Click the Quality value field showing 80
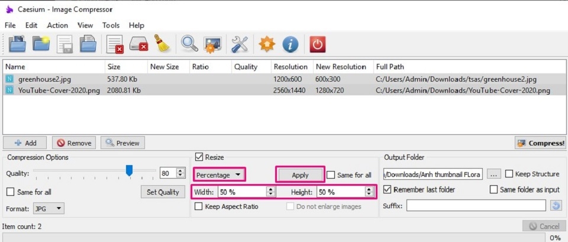Viewport: 568px width, 242px height. click(168, 173)
